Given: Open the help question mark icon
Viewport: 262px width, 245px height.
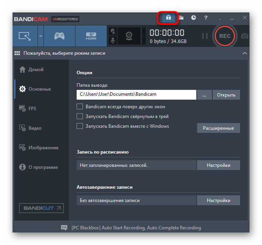Looking at the screenshot, I should [x=206, y=18].
